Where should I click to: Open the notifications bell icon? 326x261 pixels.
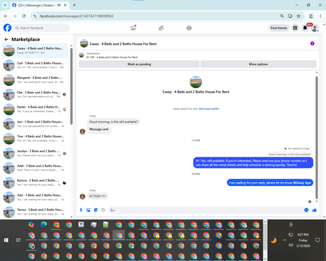click(x=305, y=28)
